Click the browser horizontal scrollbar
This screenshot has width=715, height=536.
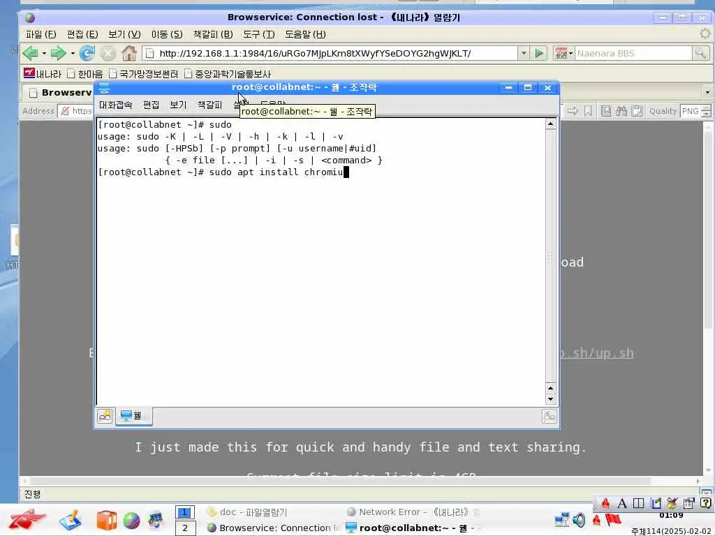pyautogui.click(x=362, y=481)
